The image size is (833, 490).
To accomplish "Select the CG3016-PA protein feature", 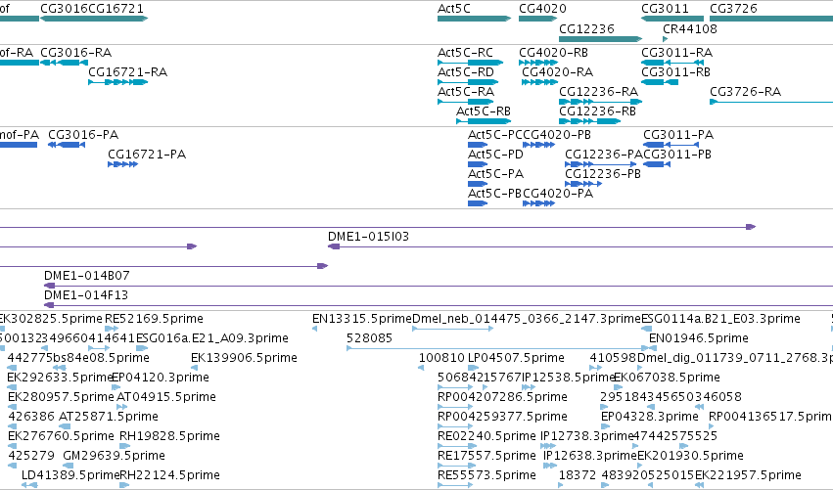I will [x=67, y=145].
